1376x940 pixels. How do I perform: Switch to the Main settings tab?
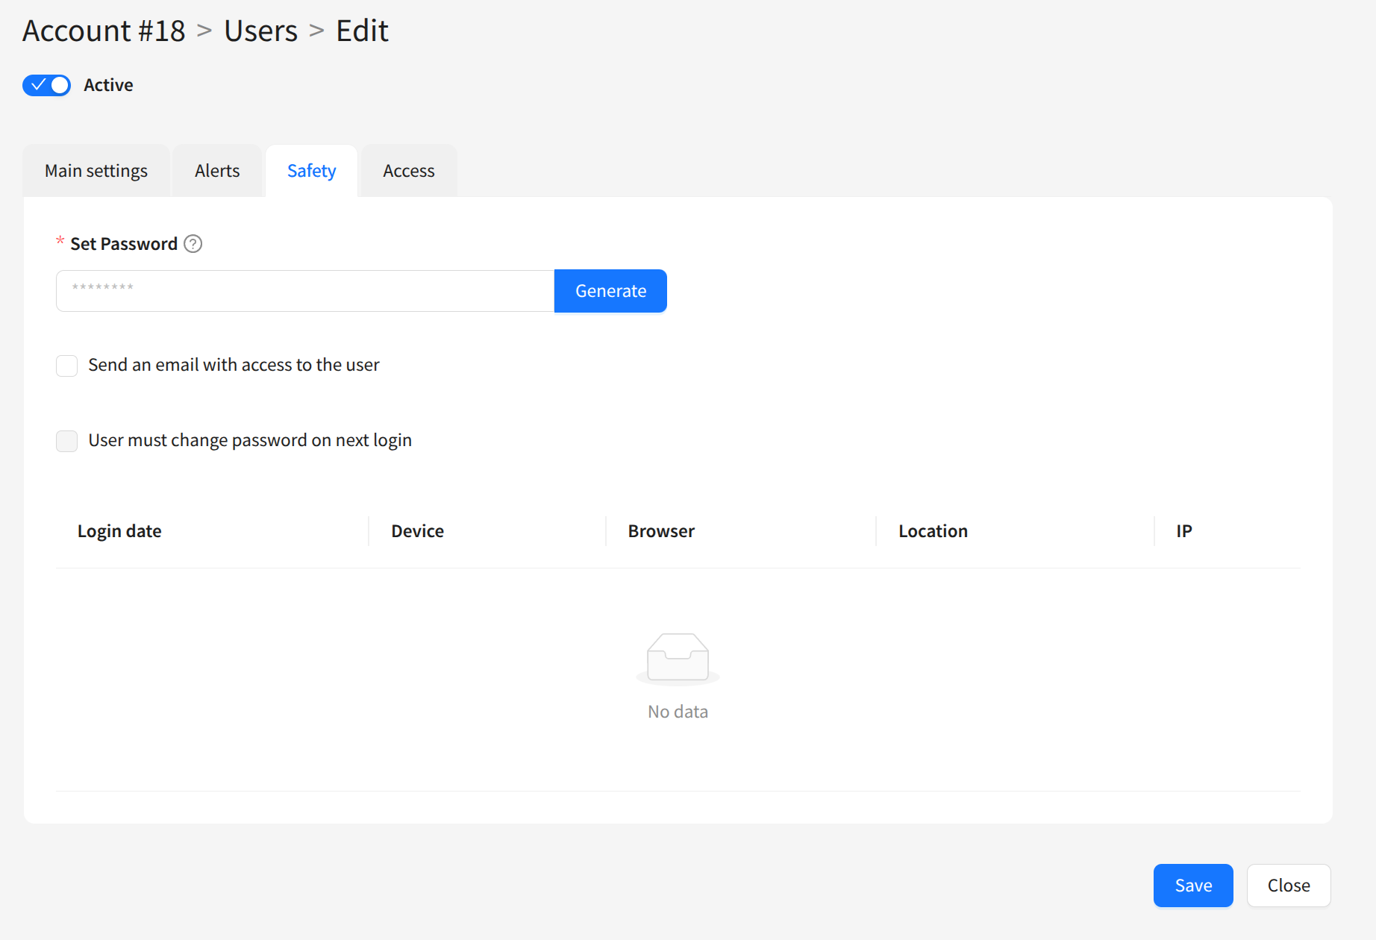coord(96,171)
